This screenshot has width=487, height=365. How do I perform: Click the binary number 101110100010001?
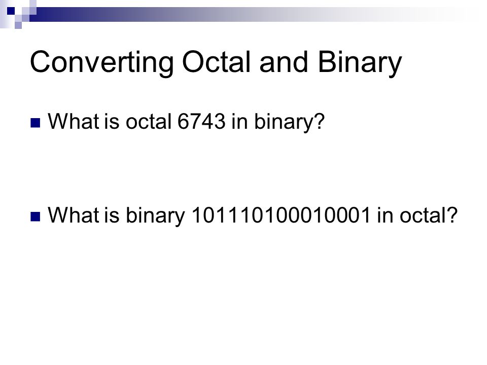point(281,215)
